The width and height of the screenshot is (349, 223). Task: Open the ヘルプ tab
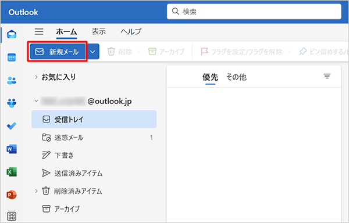[x=131, y=31]
